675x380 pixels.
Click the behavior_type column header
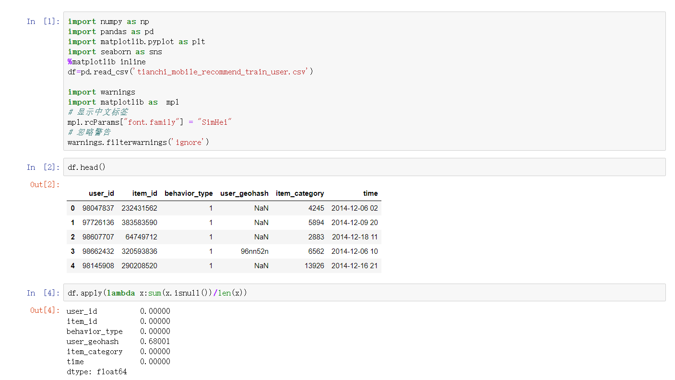point(189,193)
